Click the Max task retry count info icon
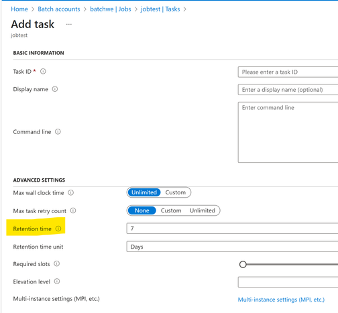This screenshot has width=338, height=313. click(x=73, y=210)
